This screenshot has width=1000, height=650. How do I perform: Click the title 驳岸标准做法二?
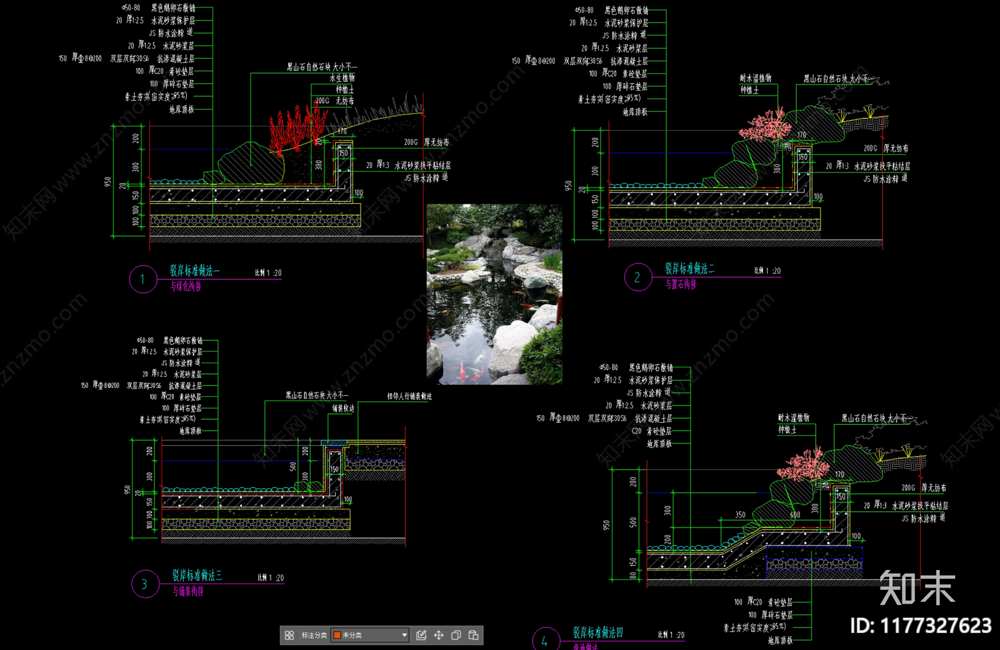689,269
